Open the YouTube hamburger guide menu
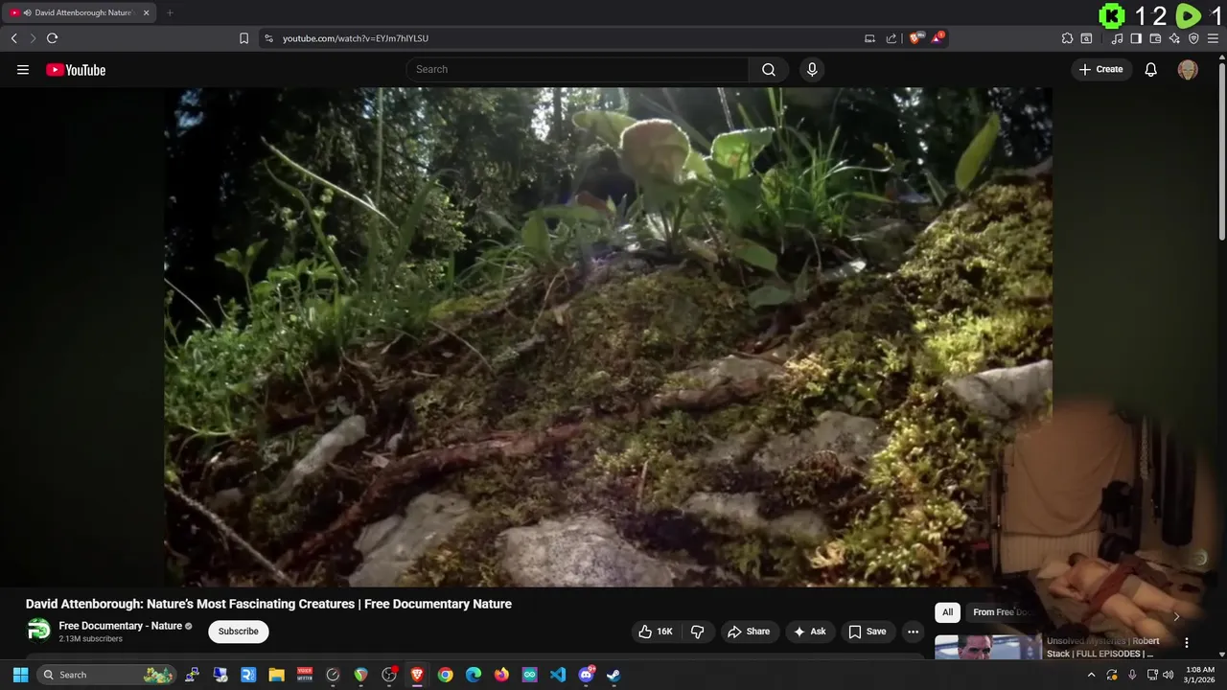The image size is (1227, 690). coord(23,69)
